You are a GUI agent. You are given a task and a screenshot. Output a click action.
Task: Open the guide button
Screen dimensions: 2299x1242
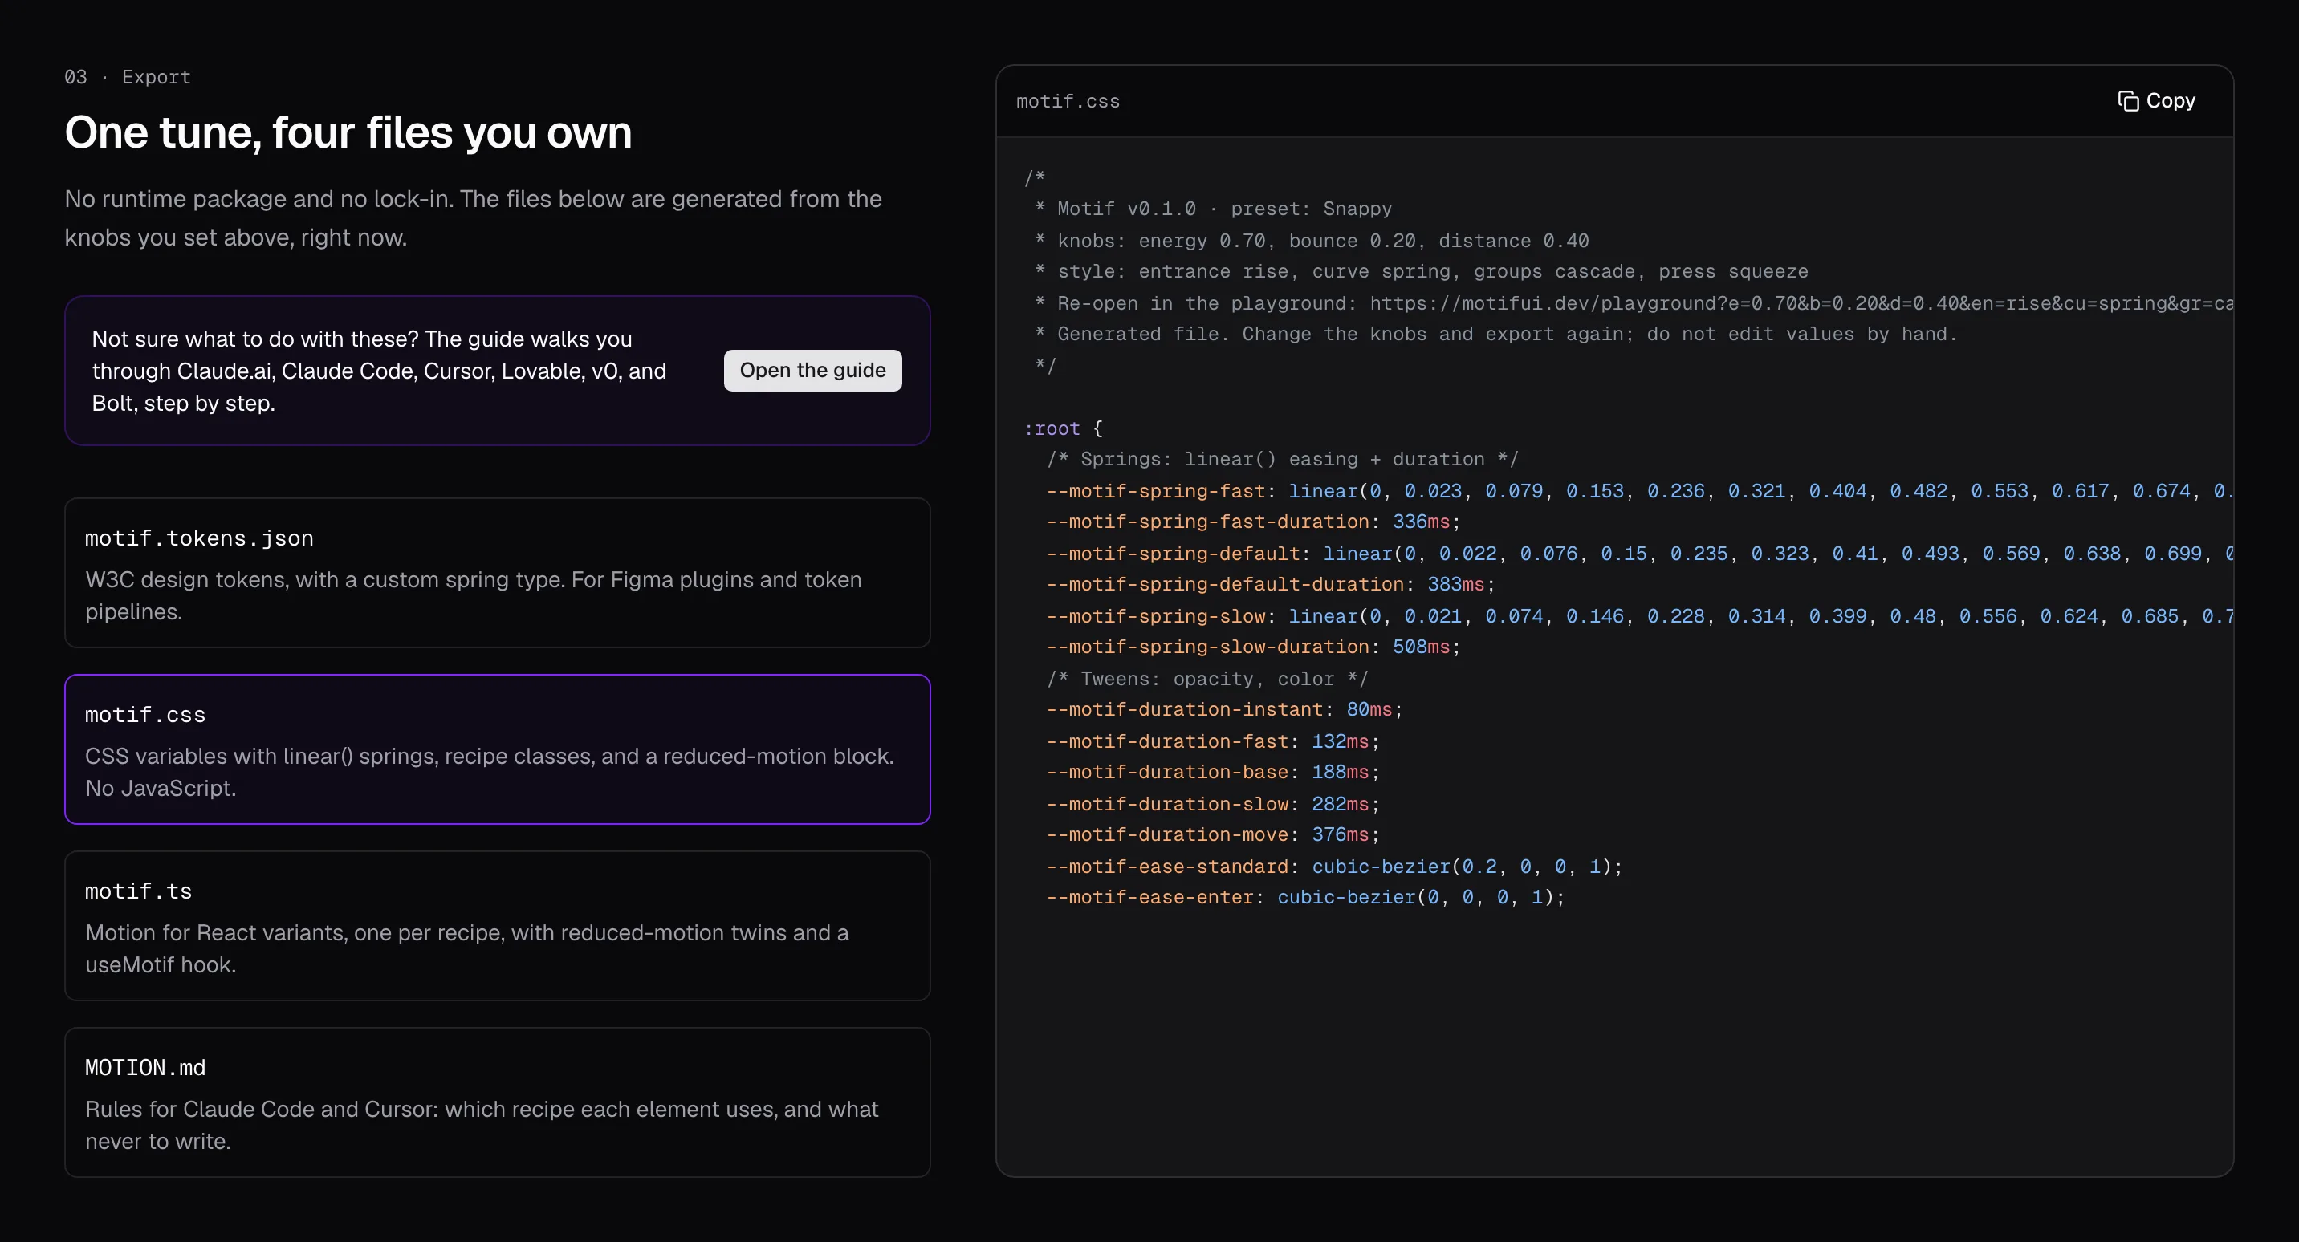coord(812,371)
